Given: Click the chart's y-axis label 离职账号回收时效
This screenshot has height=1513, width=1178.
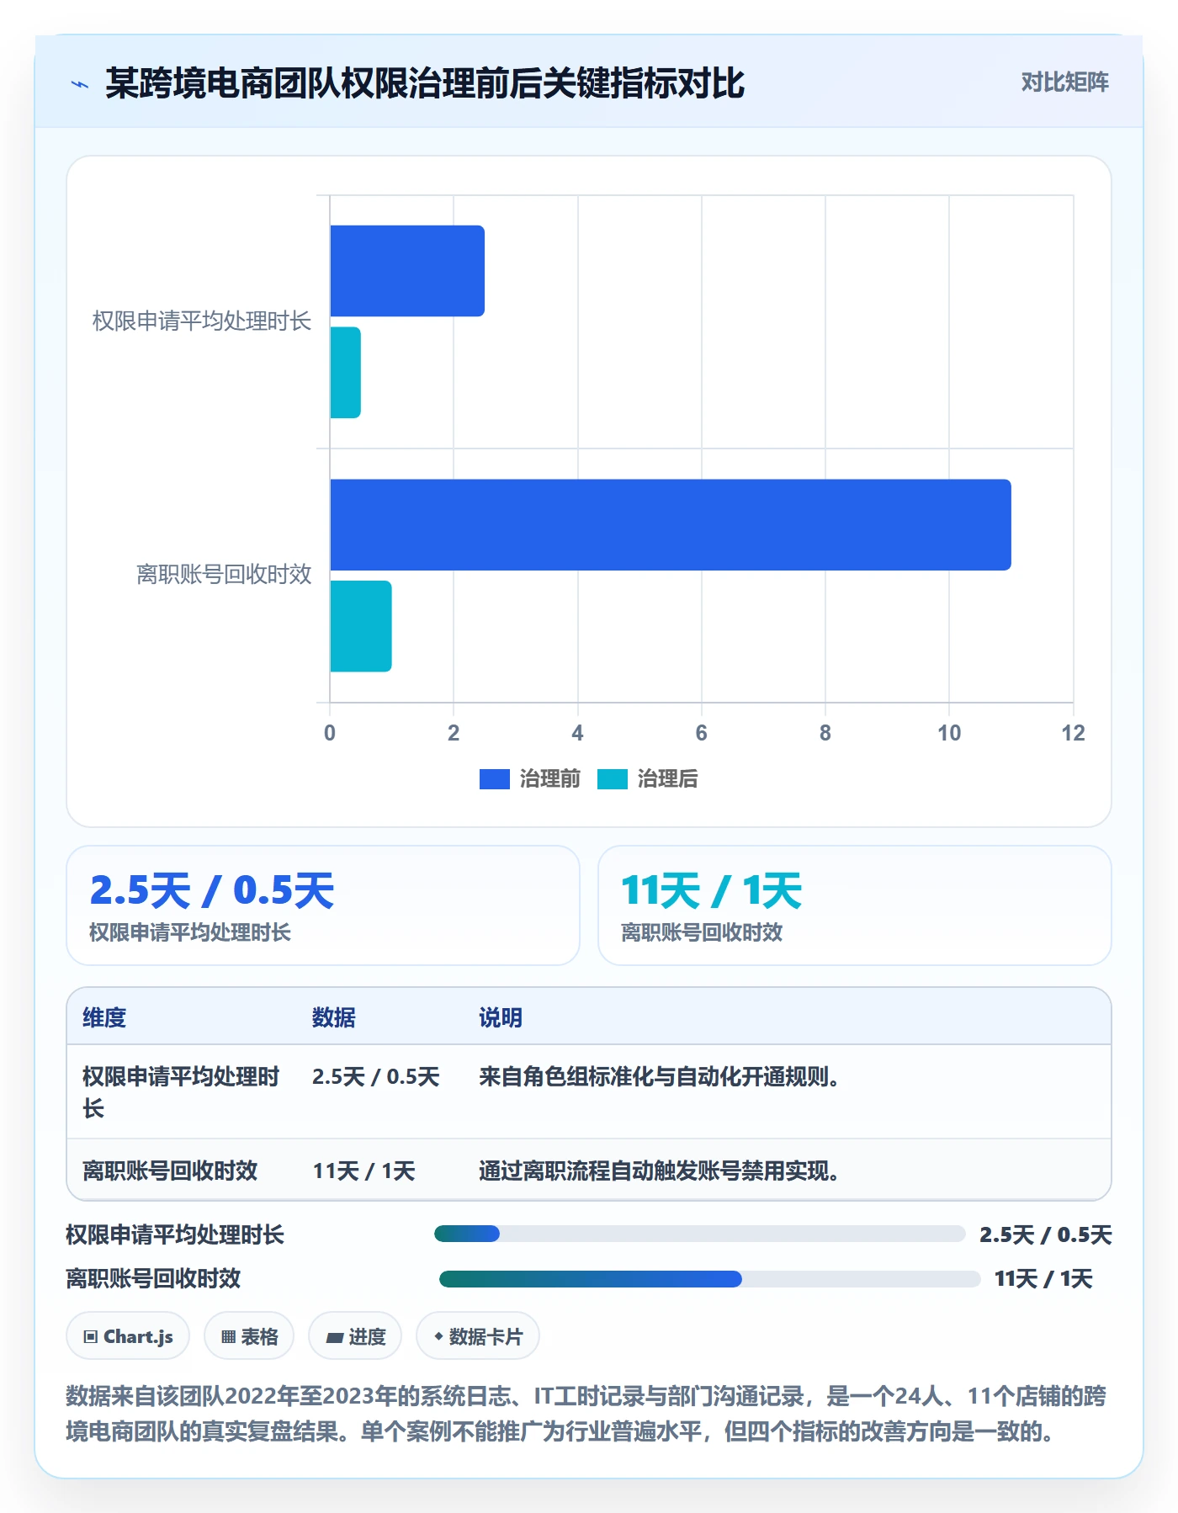Looking at the screenshot, I should coord(224,575).
